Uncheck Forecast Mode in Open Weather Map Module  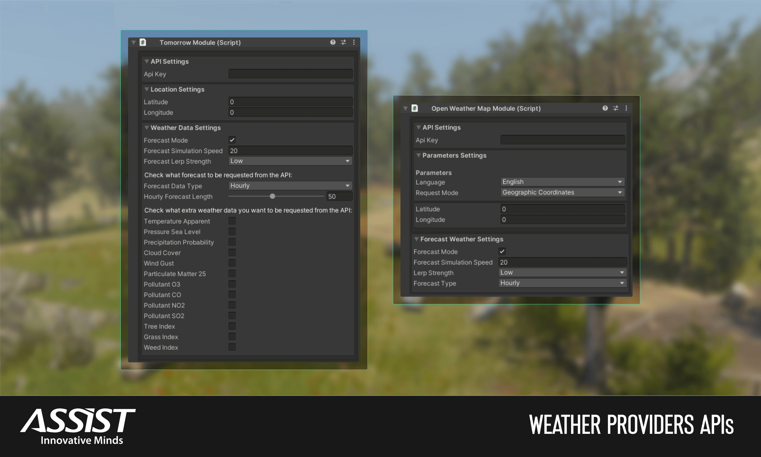(502, 251)
